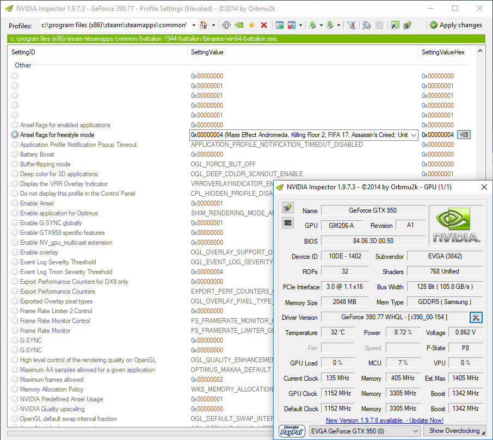Close the GPU info window
493x440 pixels.
coord(484,187)
